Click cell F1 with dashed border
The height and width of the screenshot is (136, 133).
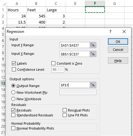pyautogui.click(x=95, y=10)
